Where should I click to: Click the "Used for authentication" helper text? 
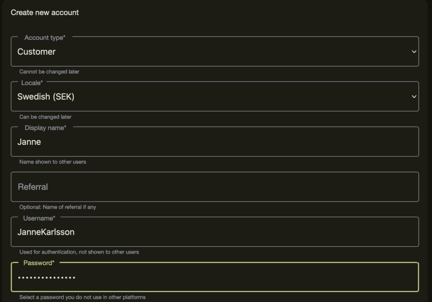79,252
